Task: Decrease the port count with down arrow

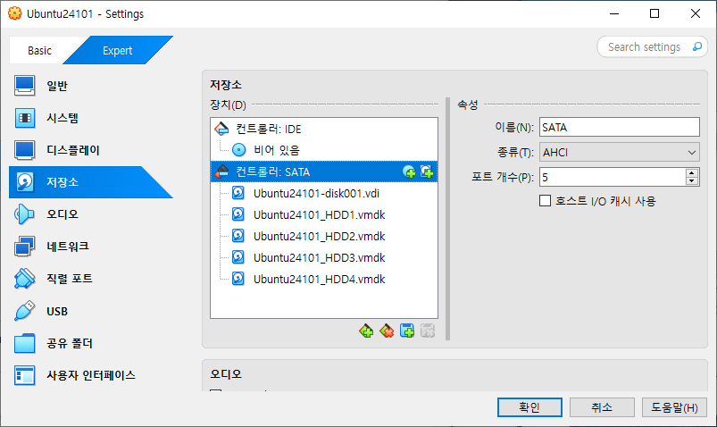Action: (x=692, y=181)
